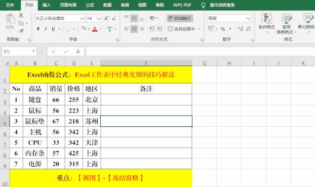Screen dimensions: 315x187
Task: Select cell containing 鼠标垫
Action: pyautogui.click(x=35, y=121)
